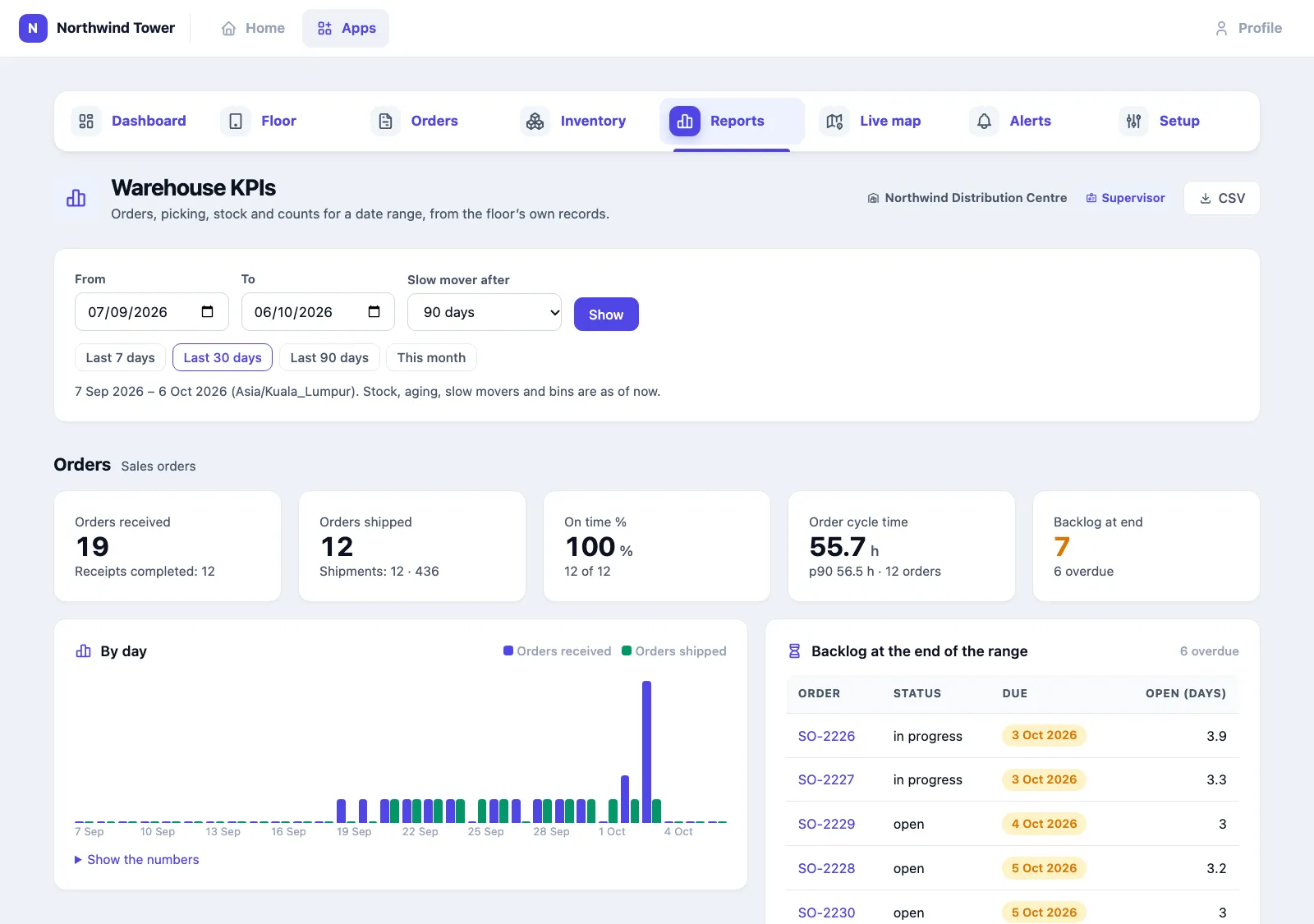Open calendar picker in To date field
1314x924 pixels.
[x=374, y=312]
